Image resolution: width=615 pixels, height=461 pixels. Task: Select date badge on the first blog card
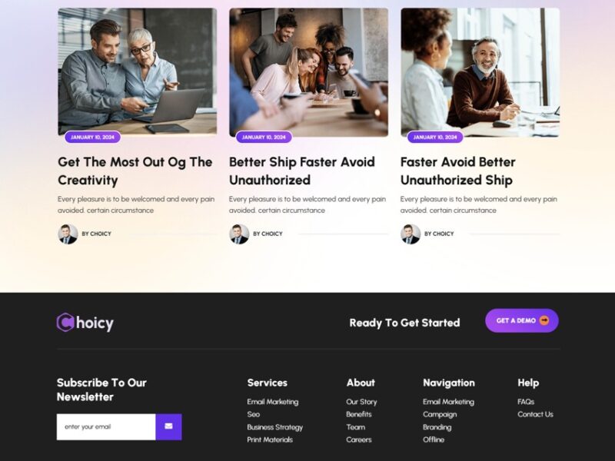tap(92, 138)
